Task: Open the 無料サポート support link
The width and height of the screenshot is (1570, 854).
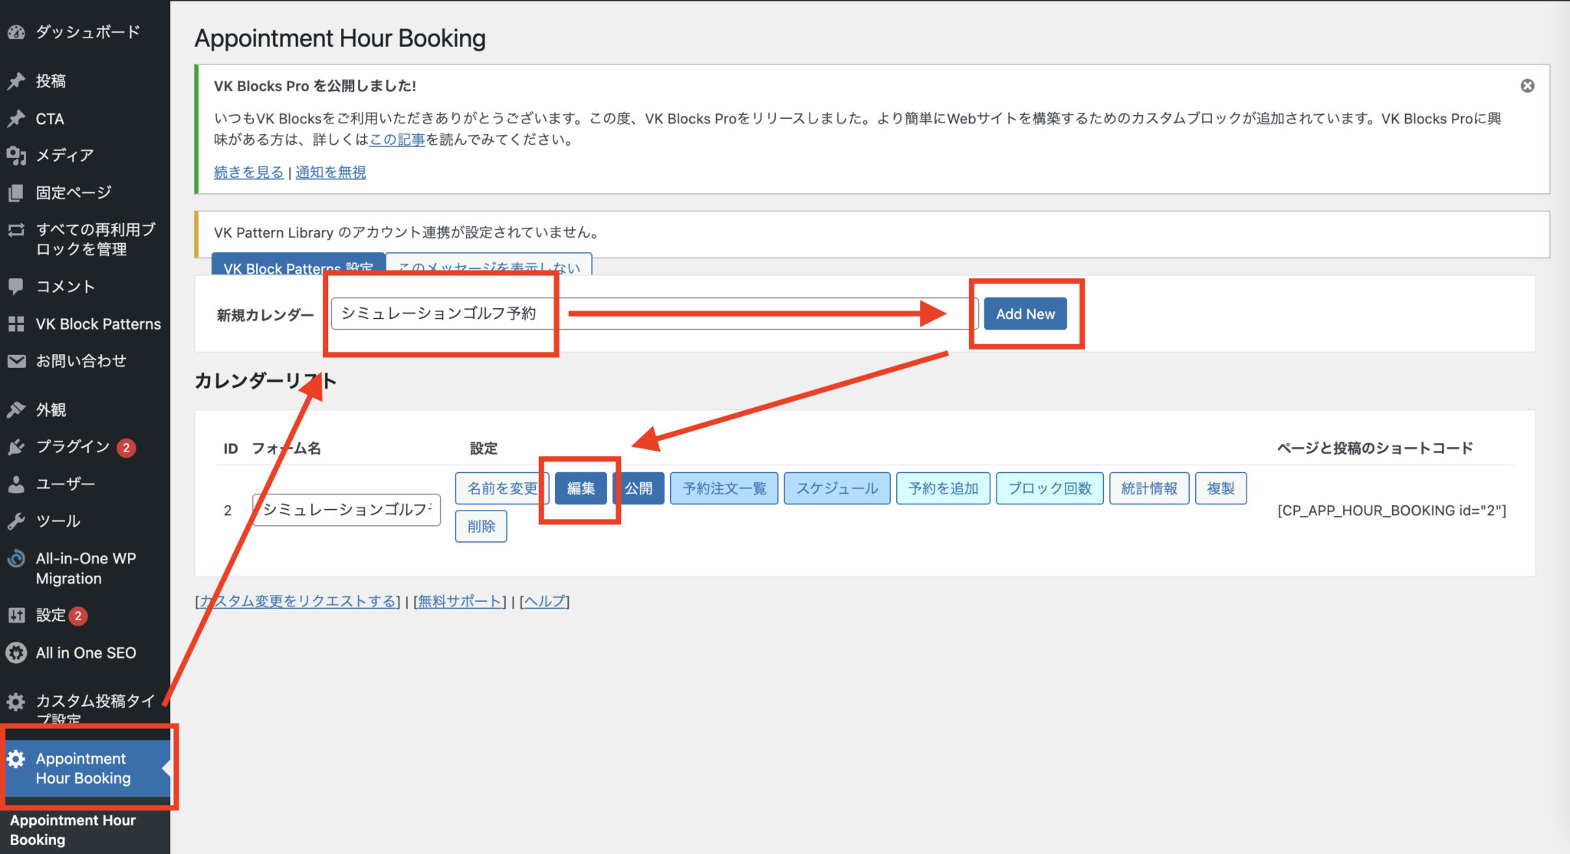Action: pyautogui.click(x=459, y=601)
